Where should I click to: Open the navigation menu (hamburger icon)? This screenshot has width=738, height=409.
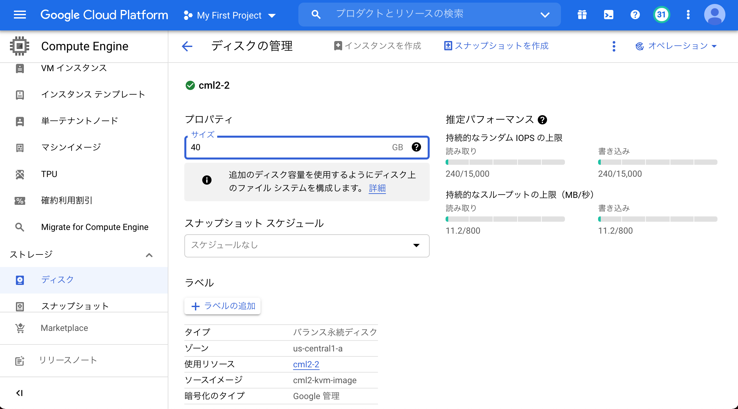tap(20, 15)
